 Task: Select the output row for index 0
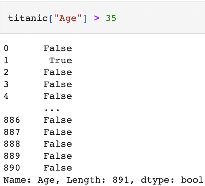pos(38,49)
